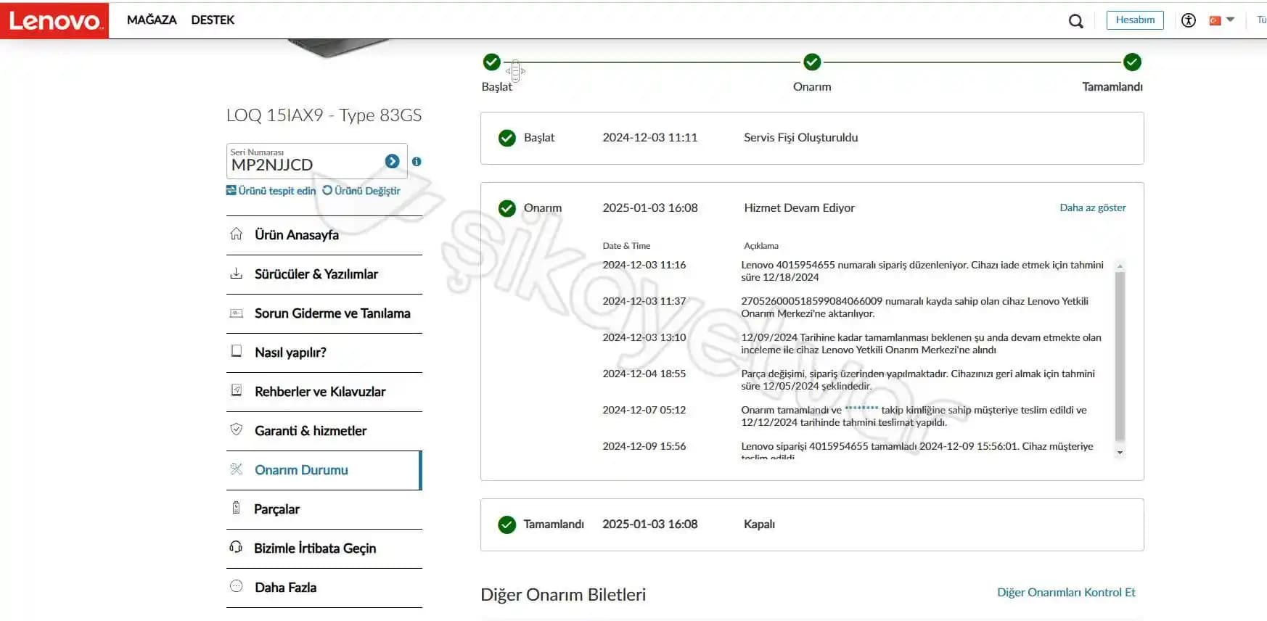Click the Ürünü Değiştir link
The width and height of the screenshot is (1267, 621).
367,191
